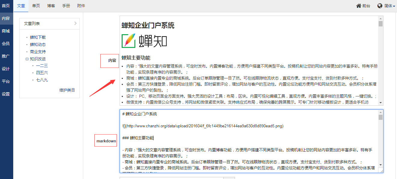The height and width of the screenshot is (179, 397).
Task: Collapse the 知识改进 tree node toggle
Action: point(27,59)
